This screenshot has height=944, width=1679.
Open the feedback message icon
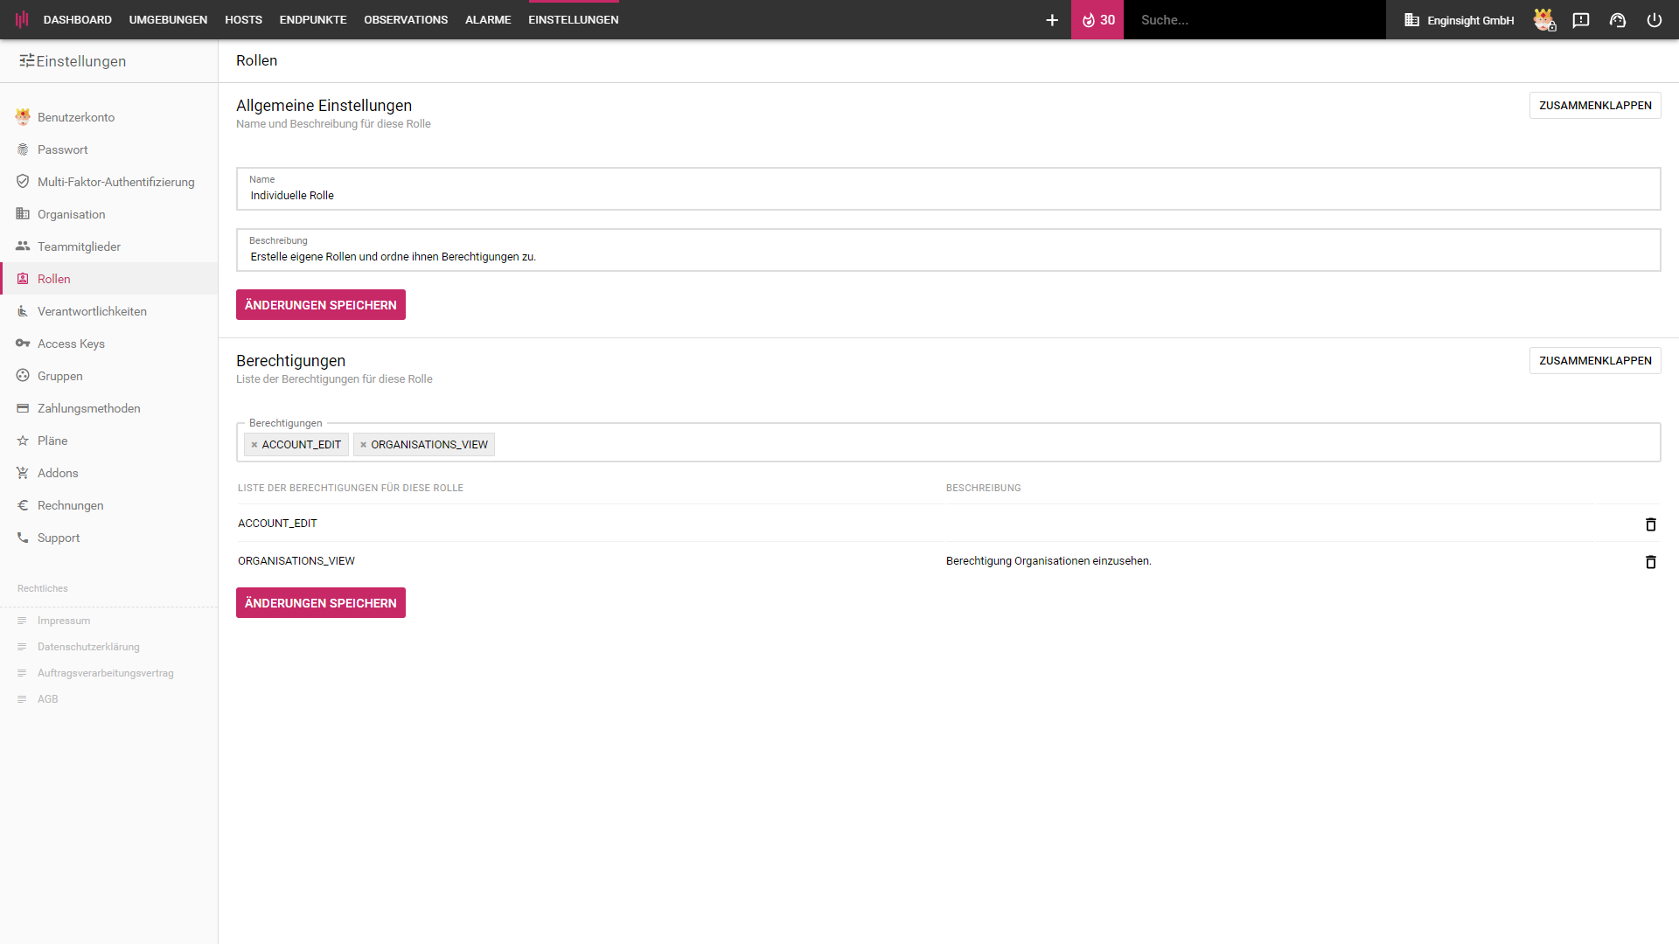[1580, 20]
